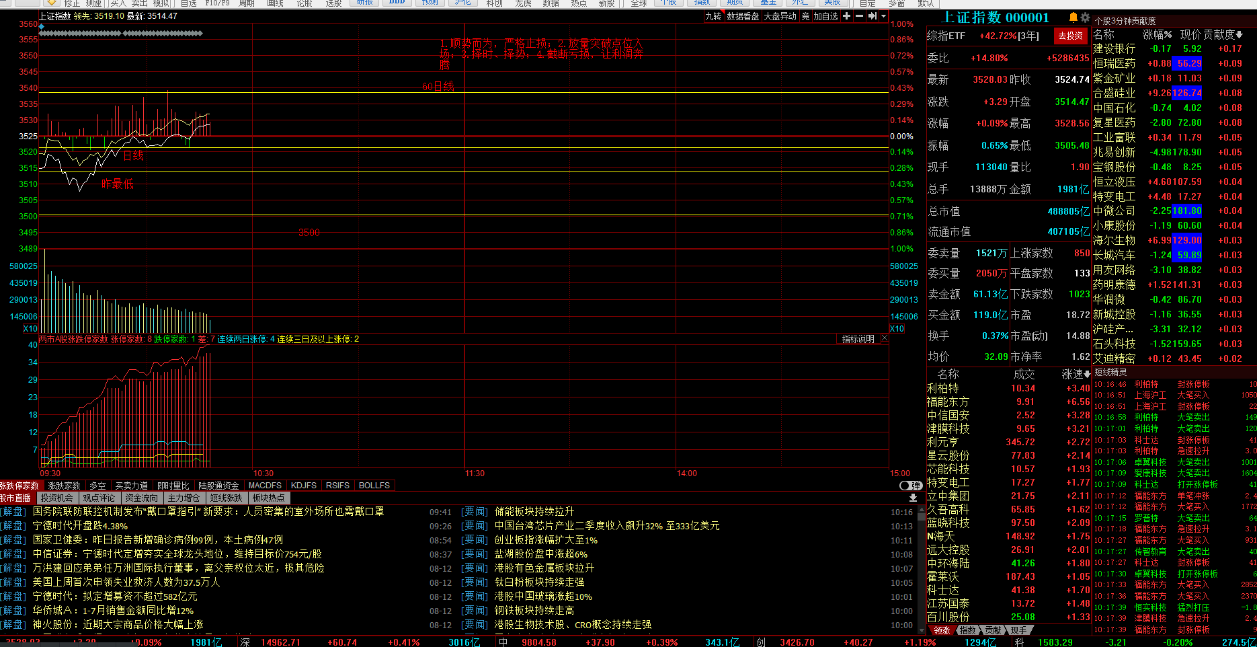
Task: Open the small dropdown arrow next to chart toolbar
Action: (883, 16)
